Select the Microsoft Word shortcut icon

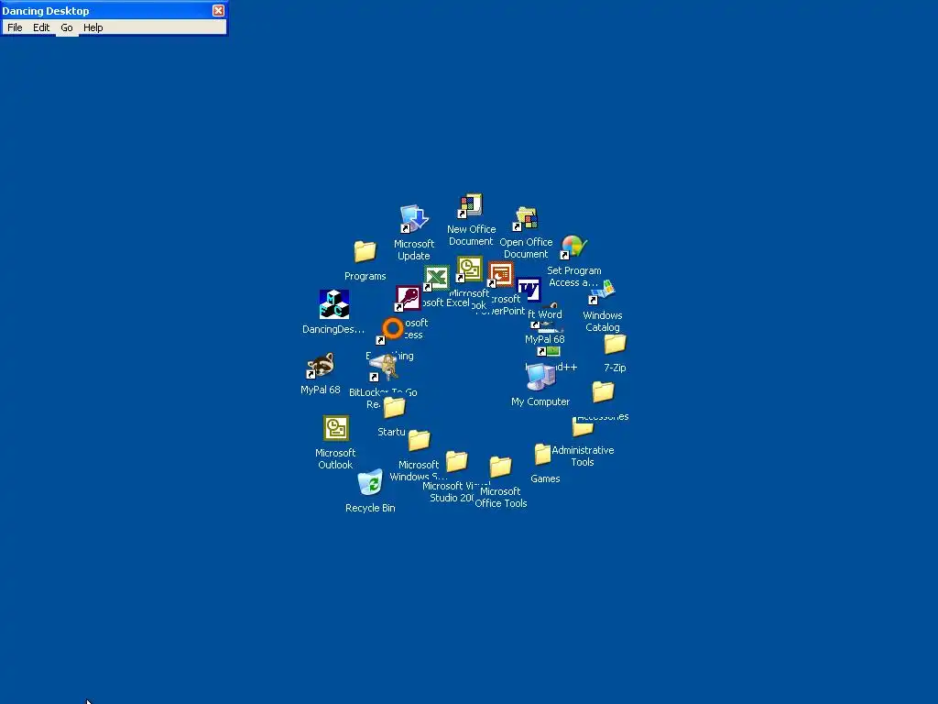click(529, 291)
